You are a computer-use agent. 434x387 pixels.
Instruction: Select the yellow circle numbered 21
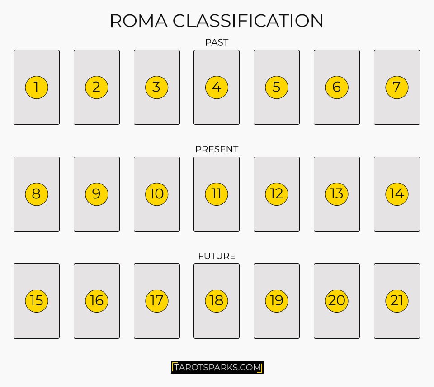coord(396,301)
